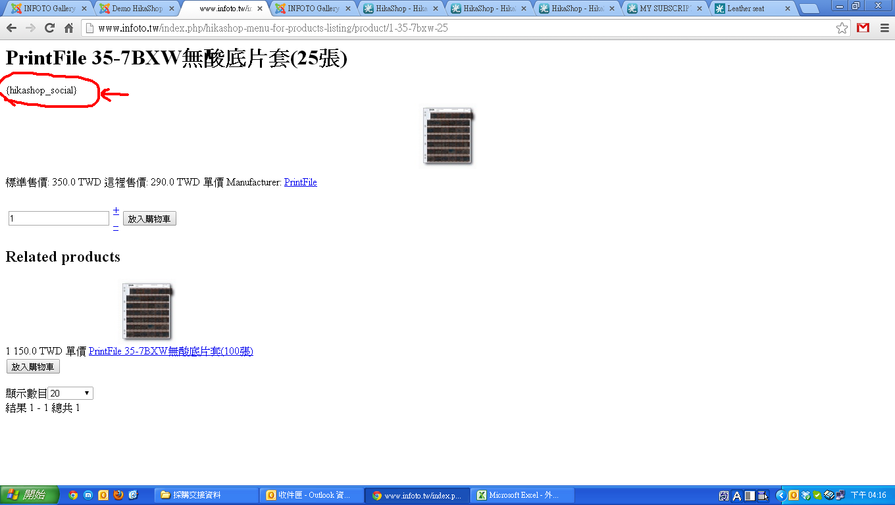The width and height of the screenshot is (895, 505).
Task: Open the Chrome menu
Action: 884,28
